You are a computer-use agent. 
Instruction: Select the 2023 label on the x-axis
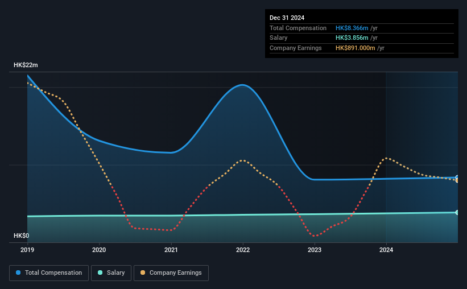pyautogui.click(x=315, y=250)
